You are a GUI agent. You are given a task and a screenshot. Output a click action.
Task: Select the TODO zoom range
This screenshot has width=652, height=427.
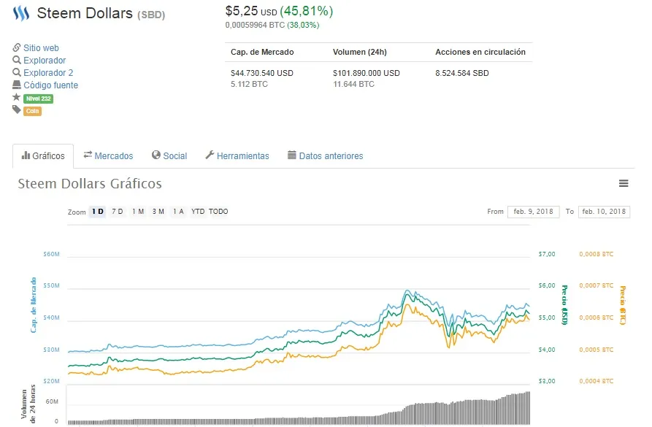[x=218, y=212]
